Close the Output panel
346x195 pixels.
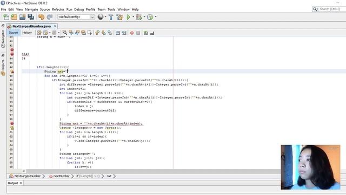point(21,183)
